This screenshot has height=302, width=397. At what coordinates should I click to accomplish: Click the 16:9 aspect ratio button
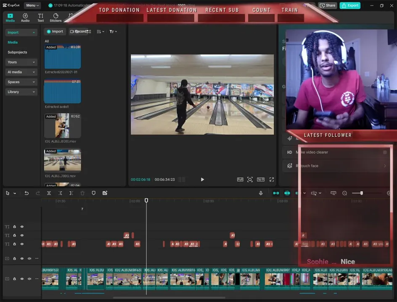click(x=261, y=180)
